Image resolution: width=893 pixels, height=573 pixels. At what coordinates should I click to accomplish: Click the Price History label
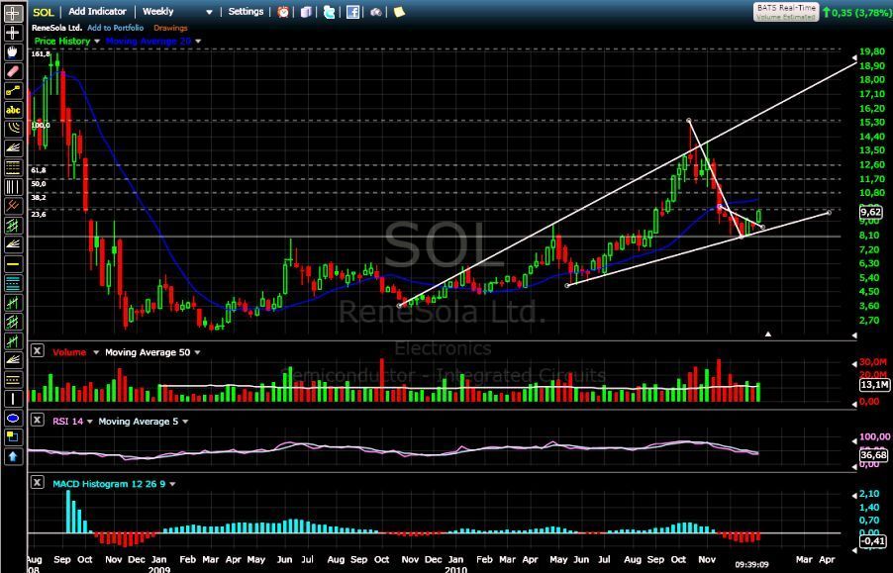(62, 41)
